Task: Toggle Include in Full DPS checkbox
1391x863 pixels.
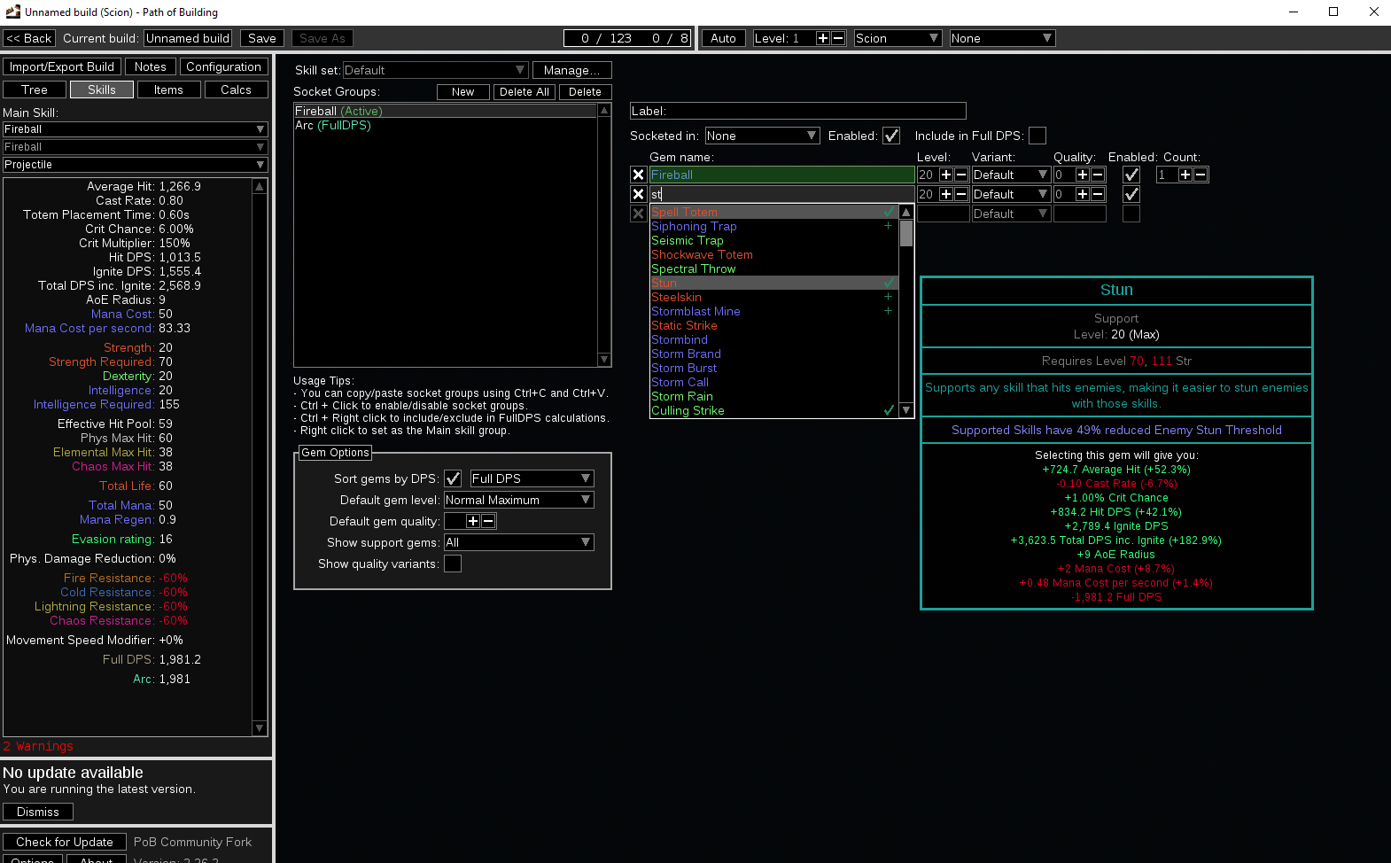Action: tap(1037, 136)
